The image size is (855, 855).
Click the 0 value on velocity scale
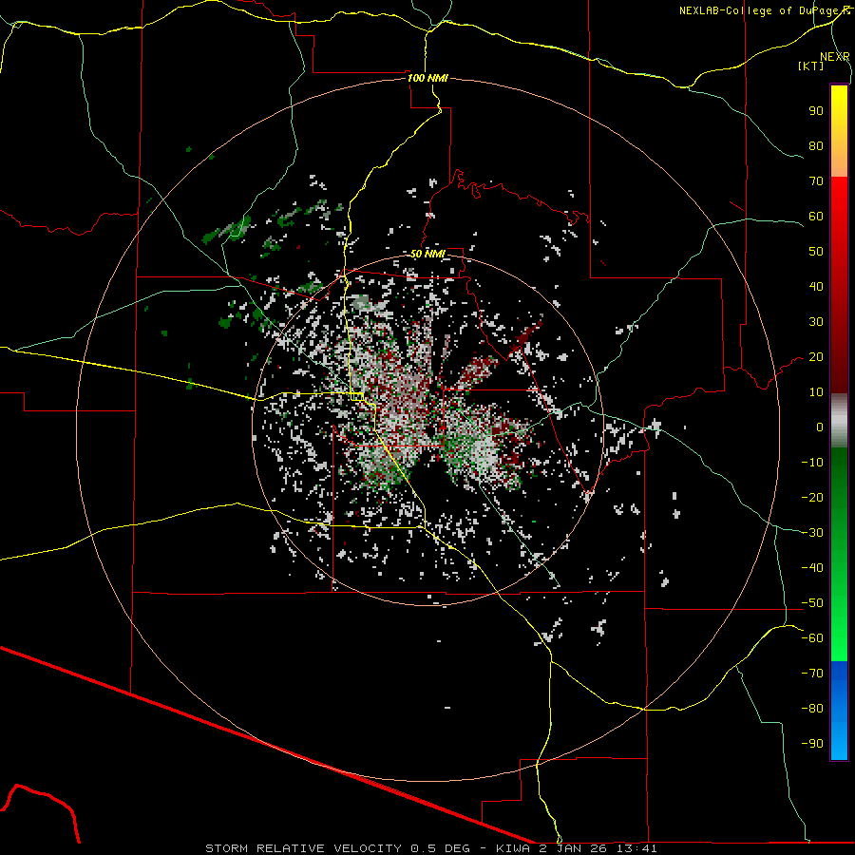point(820,427)
